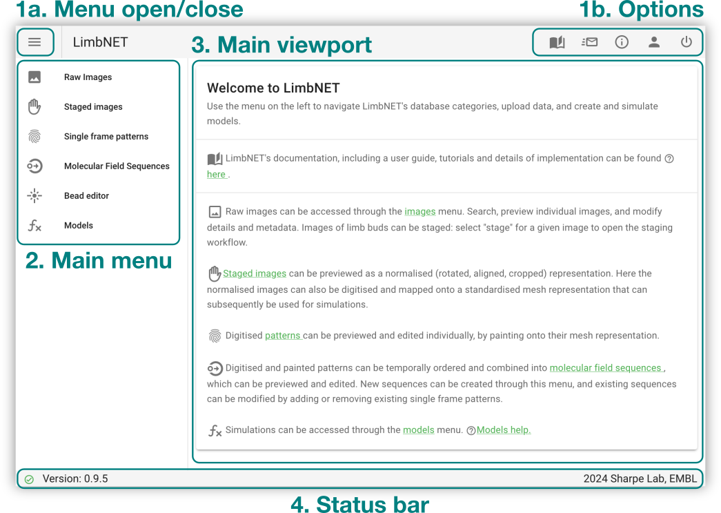
Task: Follow the 'here' documentation link
Action: pyautogui.click(x=216, y=175)
